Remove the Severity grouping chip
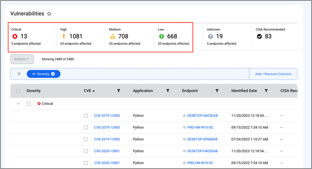The width and height of the screenshot is (312, 169). click(x=53, y=74)
